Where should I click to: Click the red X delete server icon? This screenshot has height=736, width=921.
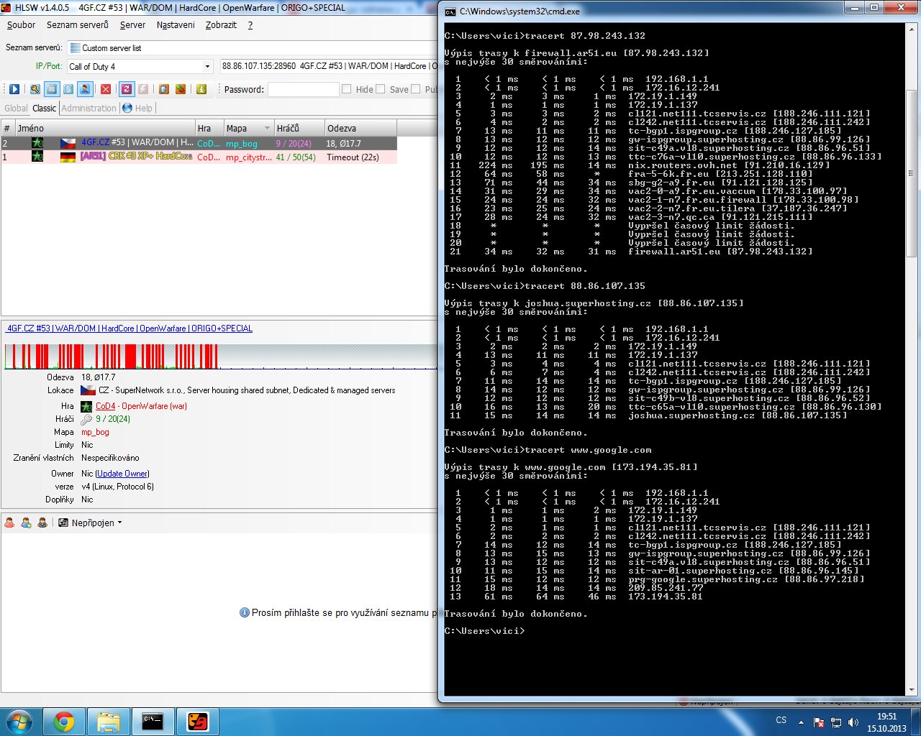click(x=106, y=89)
